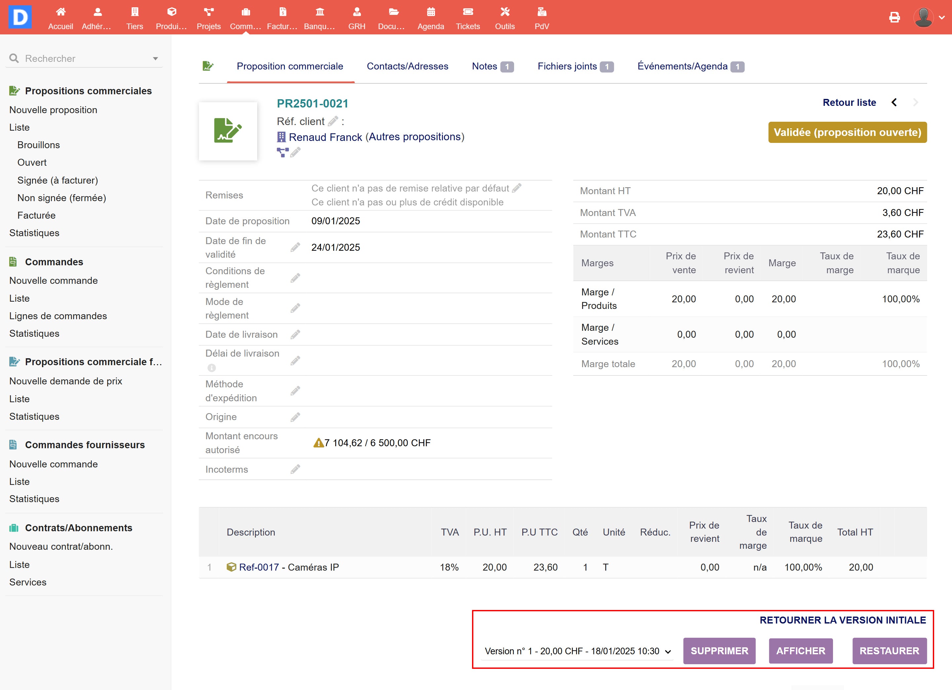Click pencil icon next to Réf. client
Image resolution: width=952 pixels, height=690 pixels.
pyautogui.click(x=333, y=121)
